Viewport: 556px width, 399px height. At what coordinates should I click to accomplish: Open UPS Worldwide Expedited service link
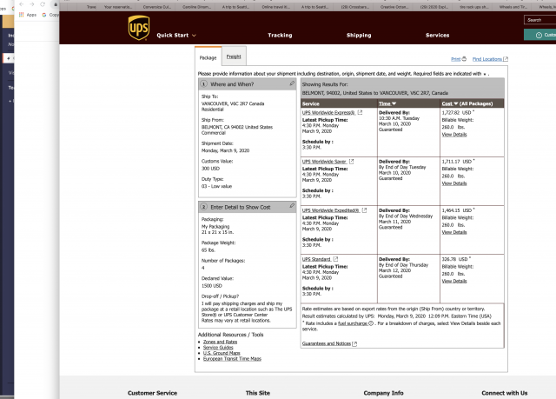330,210
